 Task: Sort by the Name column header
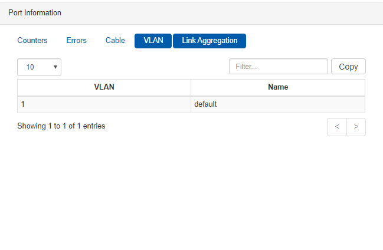[x=278, y=87]
